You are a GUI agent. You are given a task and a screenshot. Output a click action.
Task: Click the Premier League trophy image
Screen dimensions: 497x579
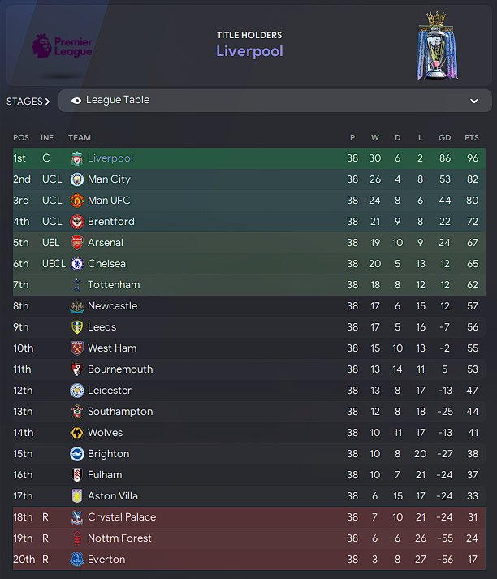pyautogui.click(x=436, y=45)
